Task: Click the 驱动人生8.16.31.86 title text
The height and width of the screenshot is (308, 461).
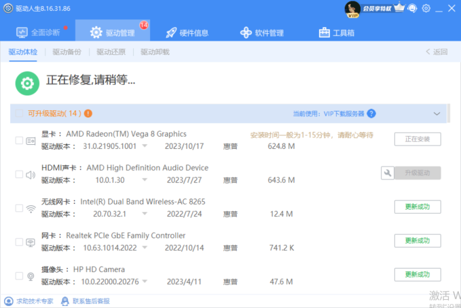Action: pos(43,9)
